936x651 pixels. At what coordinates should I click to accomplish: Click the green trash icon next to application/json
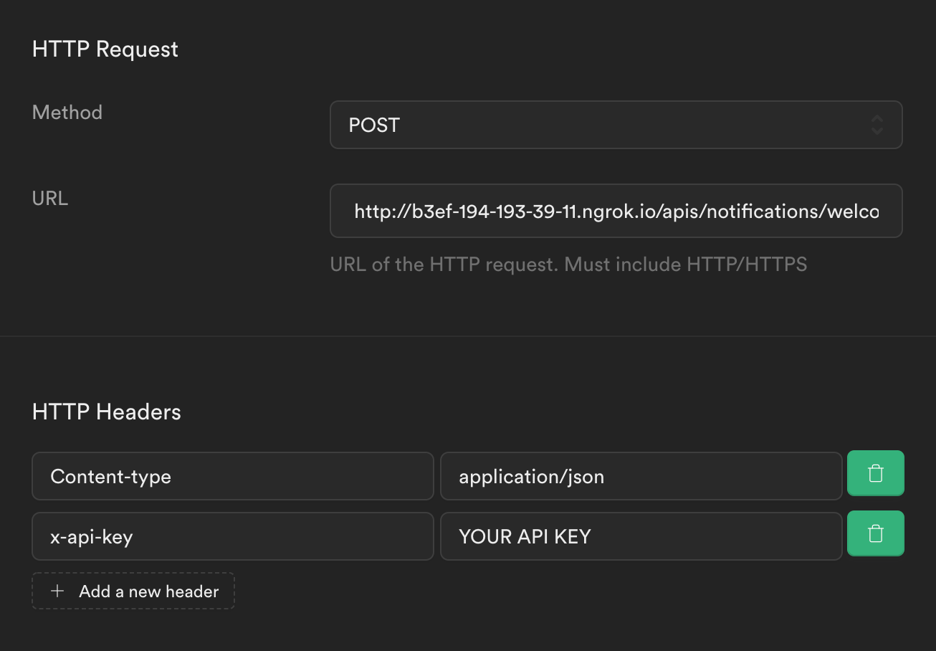click(x=875, y=473)
